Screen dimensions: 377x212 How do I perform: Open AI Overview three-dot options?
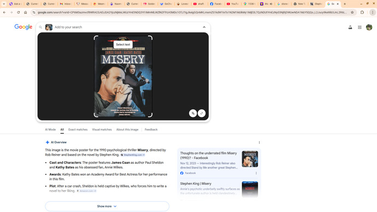pyautogui.click(x=259, y=143)
